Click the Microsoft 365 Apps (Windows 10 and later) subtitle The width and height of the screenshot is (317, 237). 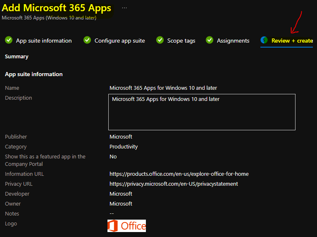pos(49,18)
